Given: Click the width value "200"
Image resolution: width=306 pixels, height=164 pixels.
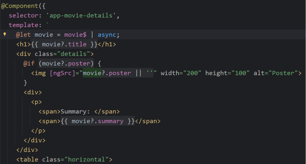Looking at the screenshot, I should (x=190, y=73).
